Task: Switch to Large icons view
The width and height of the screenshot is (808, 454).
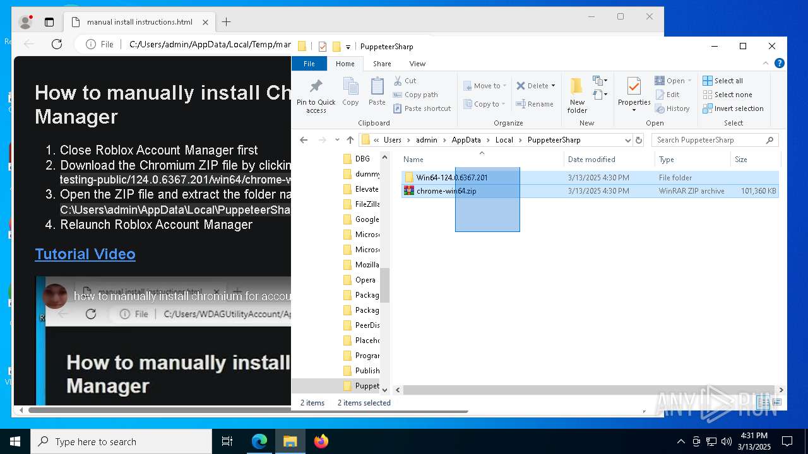Action: 777,402
